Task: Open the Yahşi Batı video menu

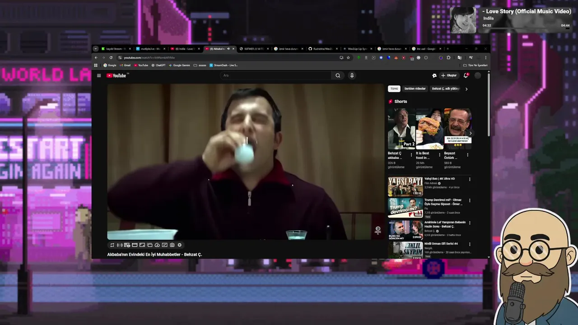Action: [470, 179]
